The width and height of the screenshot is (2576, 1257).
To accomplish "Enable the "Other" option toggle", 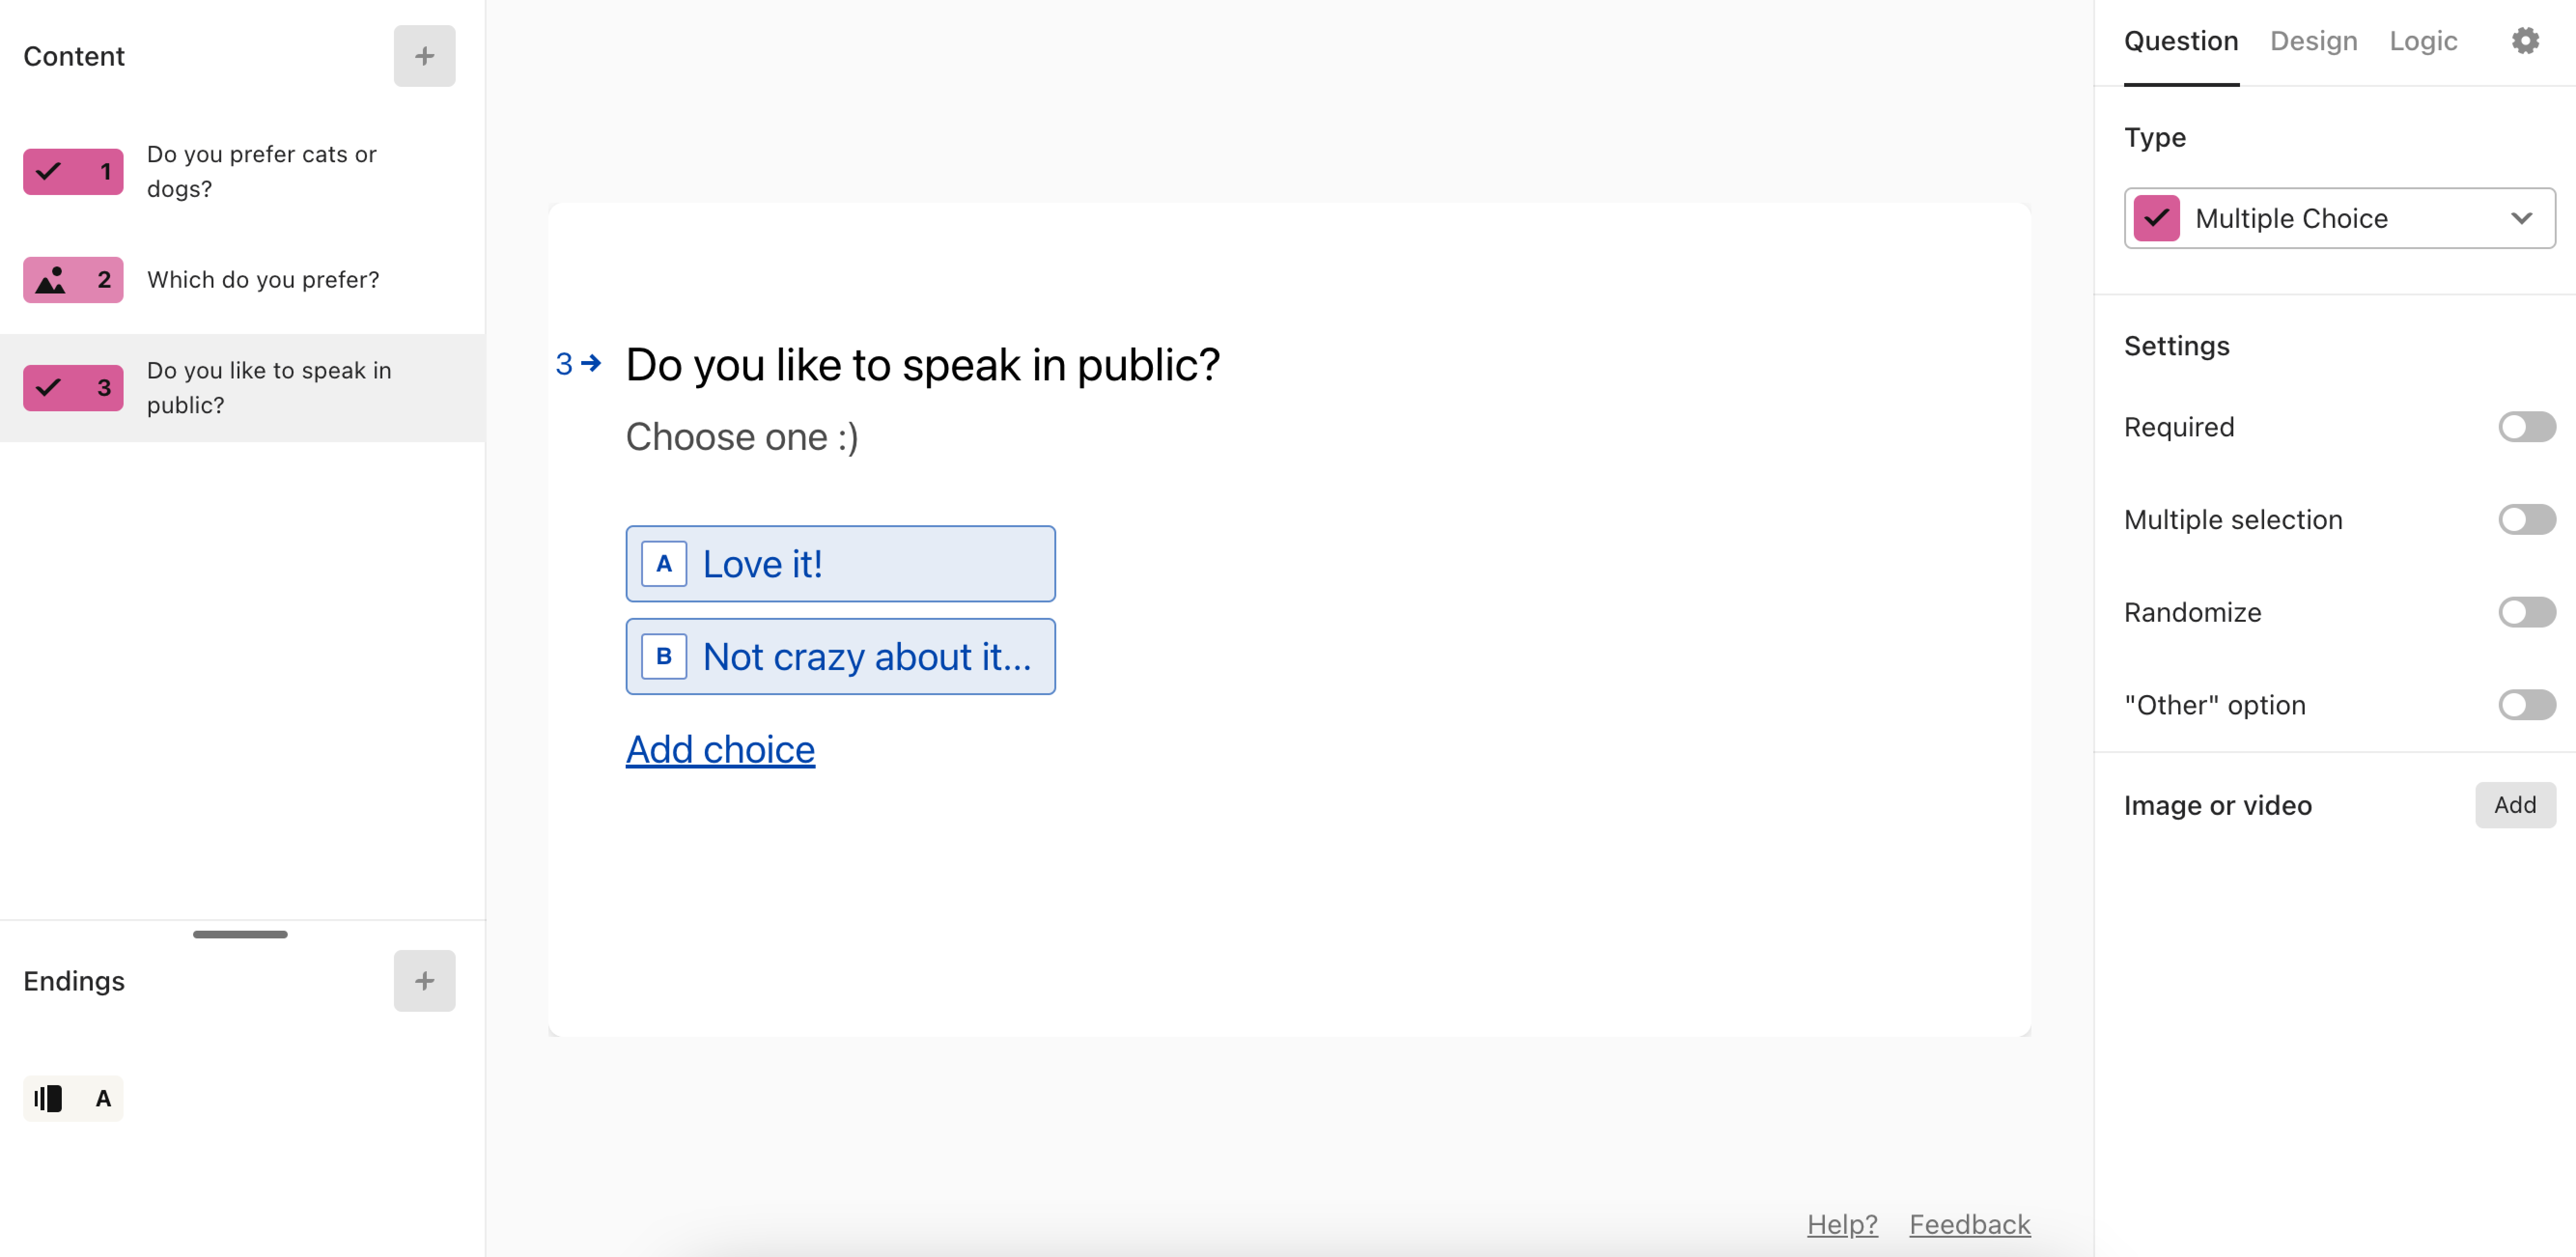I will [x=2526, y=705].
